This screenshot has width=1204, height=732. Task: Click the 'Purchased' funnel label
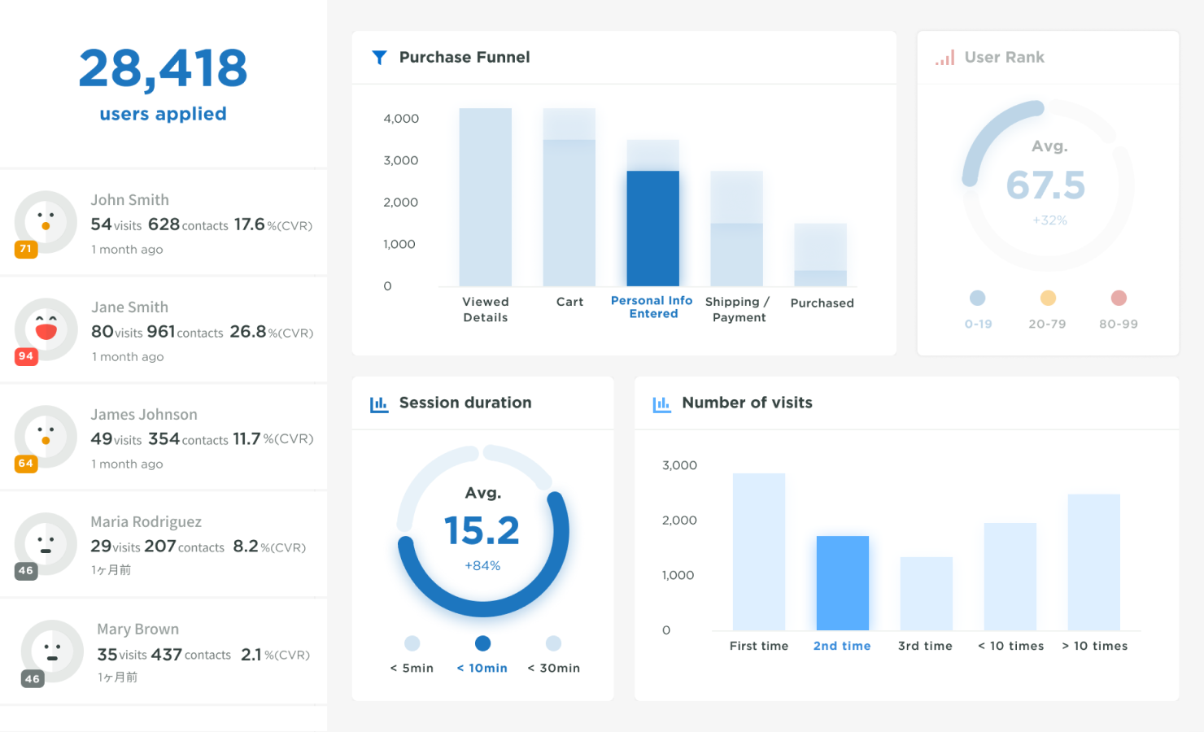(822, 303)
